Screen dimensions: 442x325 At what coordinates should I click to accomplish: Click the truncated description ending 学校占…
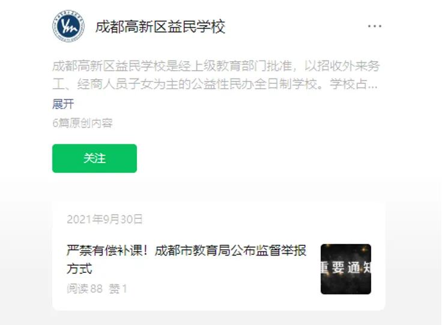pos(354,84)
